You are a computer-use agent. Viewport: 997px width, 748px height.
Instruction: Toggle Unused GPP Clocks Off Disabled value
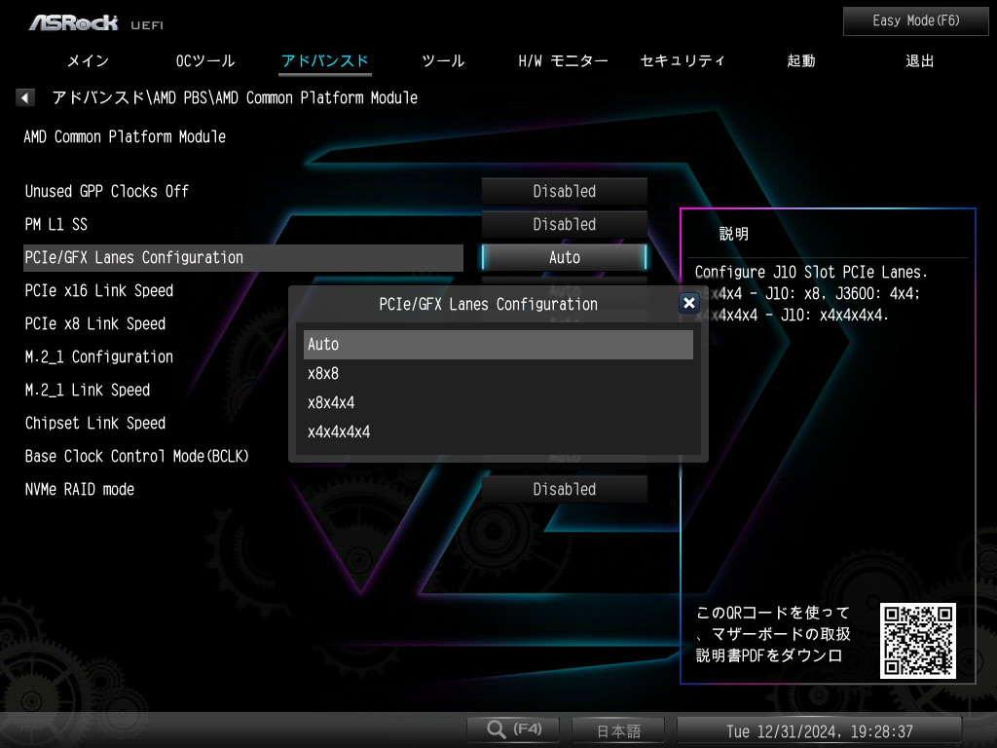click(x=564, y=191)
